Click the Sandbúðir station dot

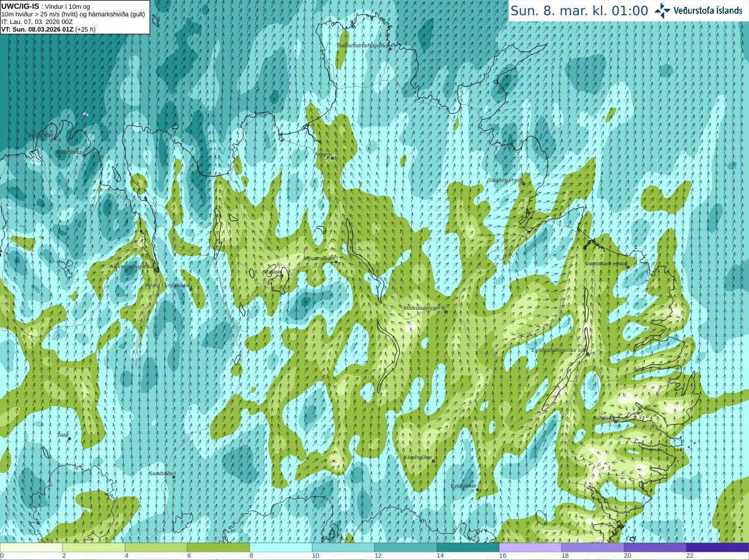(174, 477)
